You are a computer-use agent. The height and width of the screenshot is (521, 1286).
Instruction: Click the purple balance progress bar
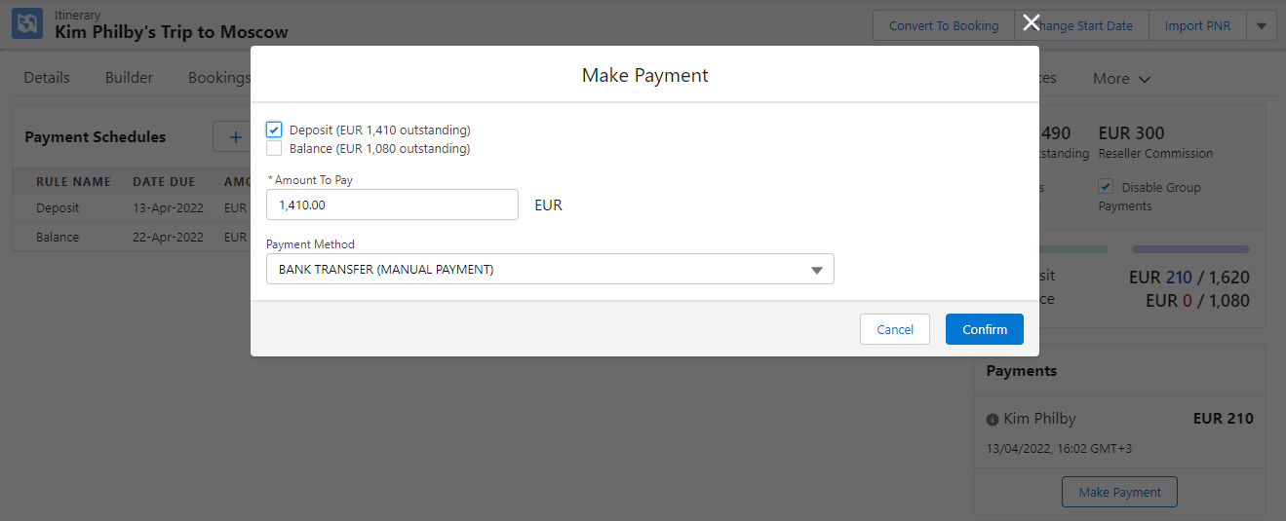(1190, 249)
